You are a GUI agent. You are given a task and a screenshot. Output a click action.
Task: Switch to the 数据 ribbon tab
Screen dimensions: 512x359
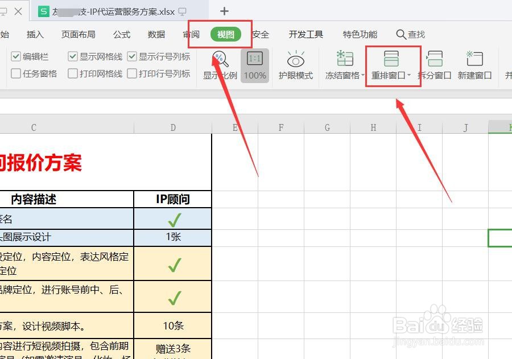tap(156, 34)
